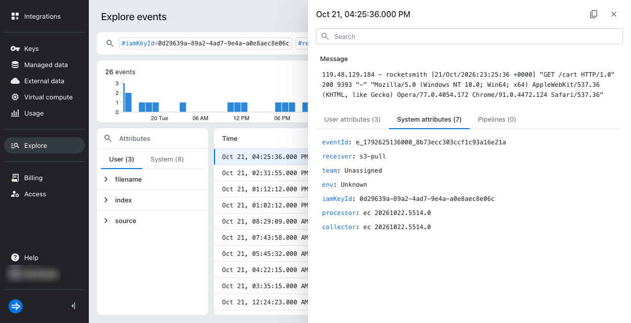Select event row Oct 21, 01:02:12.000

point(261,205)
